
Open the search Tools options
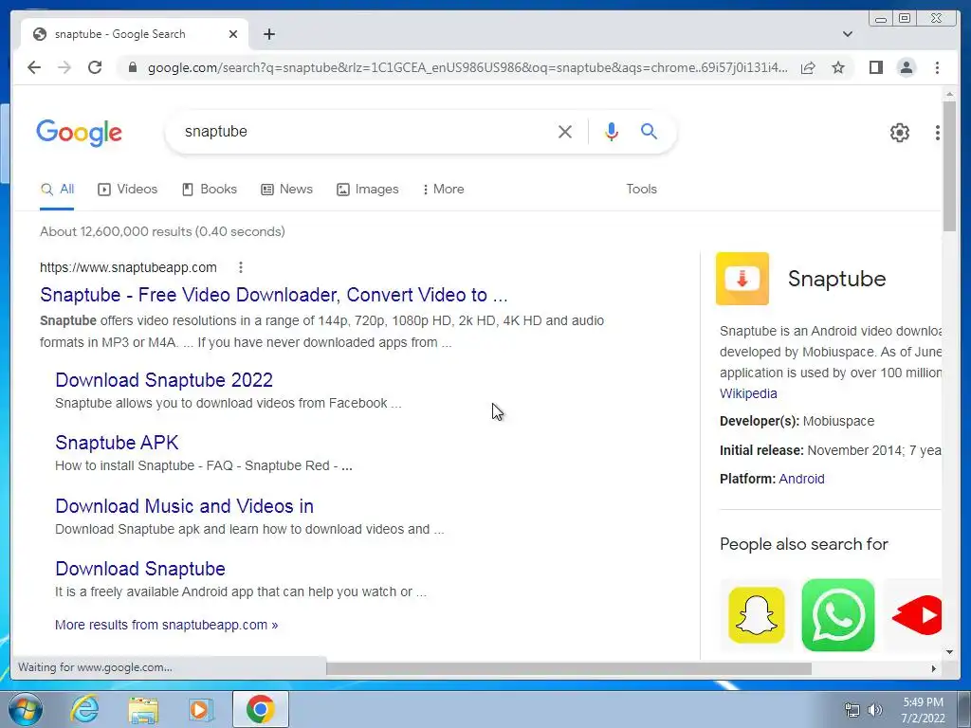pyautogui.click(x=641, y=190)
